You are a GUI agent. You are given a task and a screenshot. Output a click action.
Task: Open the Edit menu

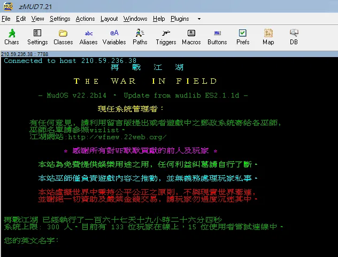21,19
